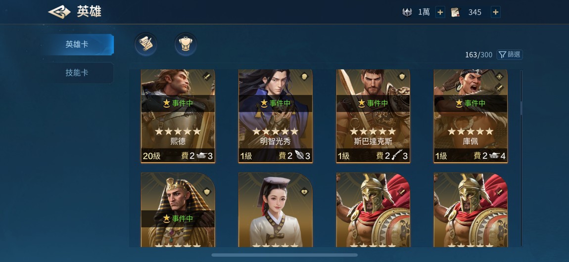Select the 明智光秀 hero card

[x=276, y=116]
